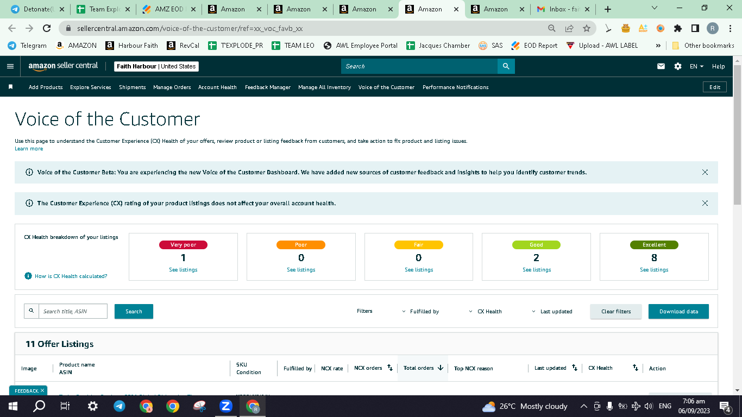Bookmark this page with the star icon
The image size is (742, 417).
point(587,28)
